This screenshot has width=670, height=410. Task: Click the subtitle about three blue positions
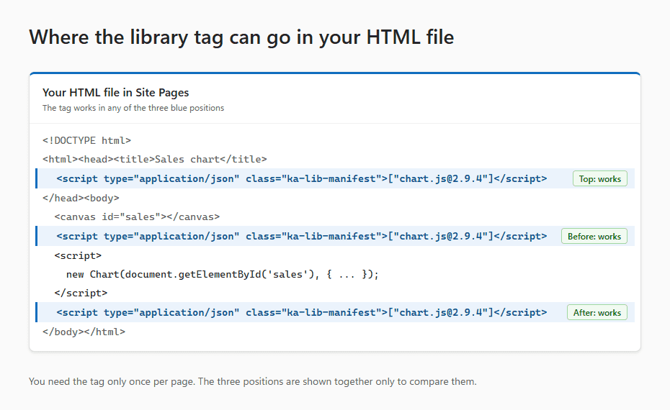tap(133, 108)
